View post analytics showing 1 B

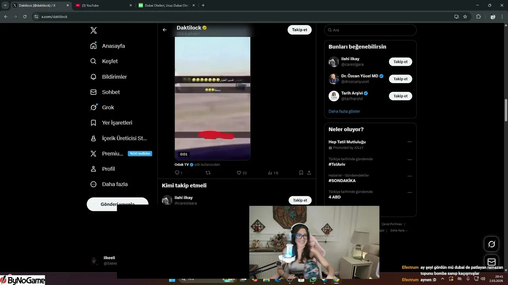273,173
